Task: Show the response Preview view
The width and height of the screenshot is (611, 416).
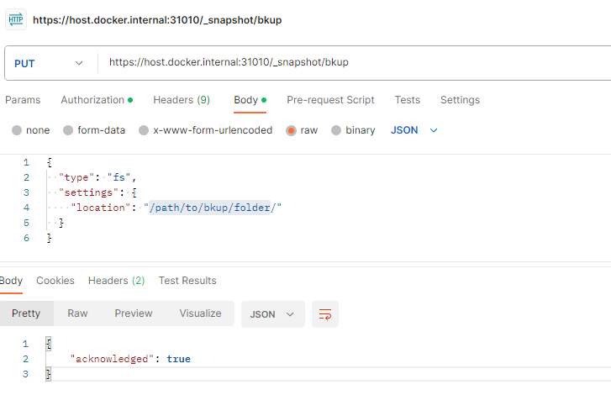Action: click(134, 313)
